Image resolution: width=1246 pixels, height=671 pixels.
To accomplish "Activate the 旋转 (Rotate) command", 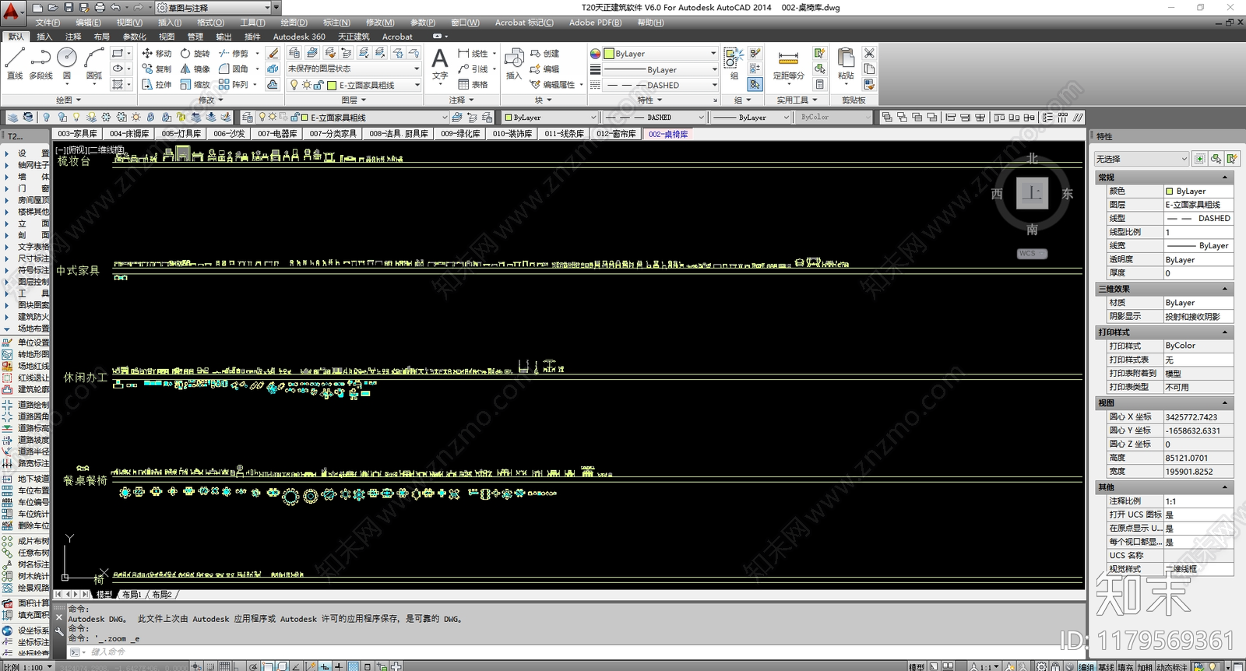I will click(195, 53).
